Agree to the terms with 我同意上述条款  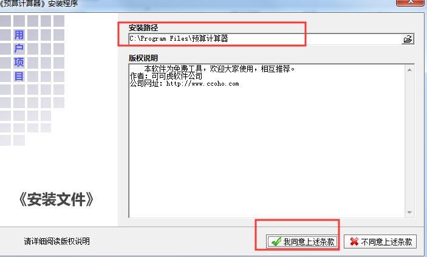[x=302, y=241]
